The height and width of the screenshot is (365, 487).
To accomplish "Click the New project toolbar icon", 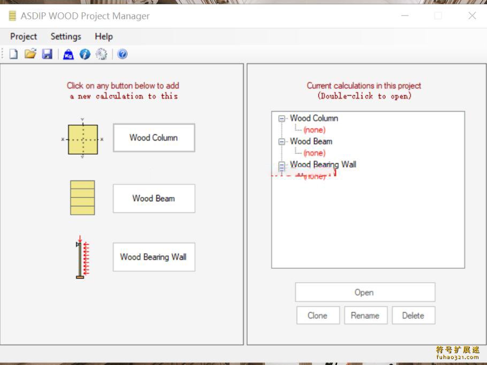I will coord(13,54).
